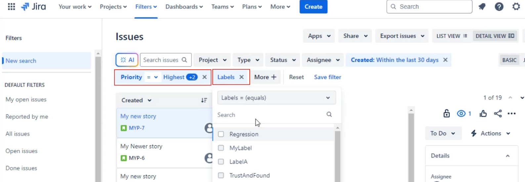The width and height of the screenshot is (525, 182).
Task: Click the search magnifier in Labels dropdown
Action: coord(329,114)
